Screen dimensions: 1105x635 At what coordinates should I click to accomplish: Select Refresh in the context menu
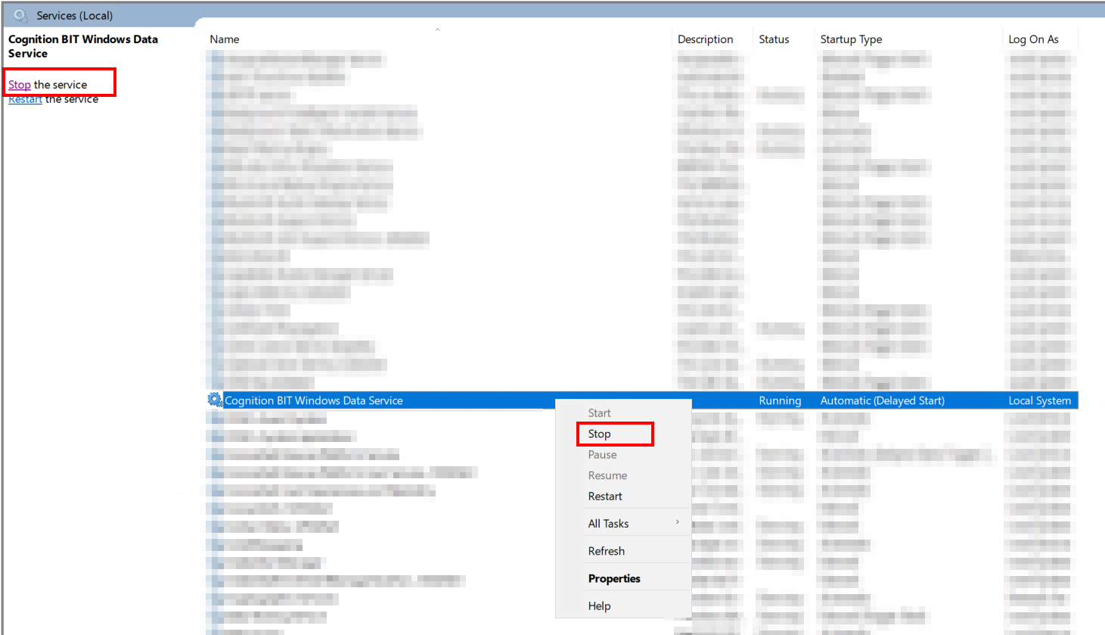[607, 551]
